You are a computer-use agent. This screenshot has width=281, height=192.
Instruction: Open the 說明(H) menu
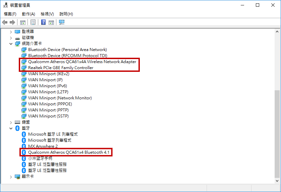coord(66,14)
